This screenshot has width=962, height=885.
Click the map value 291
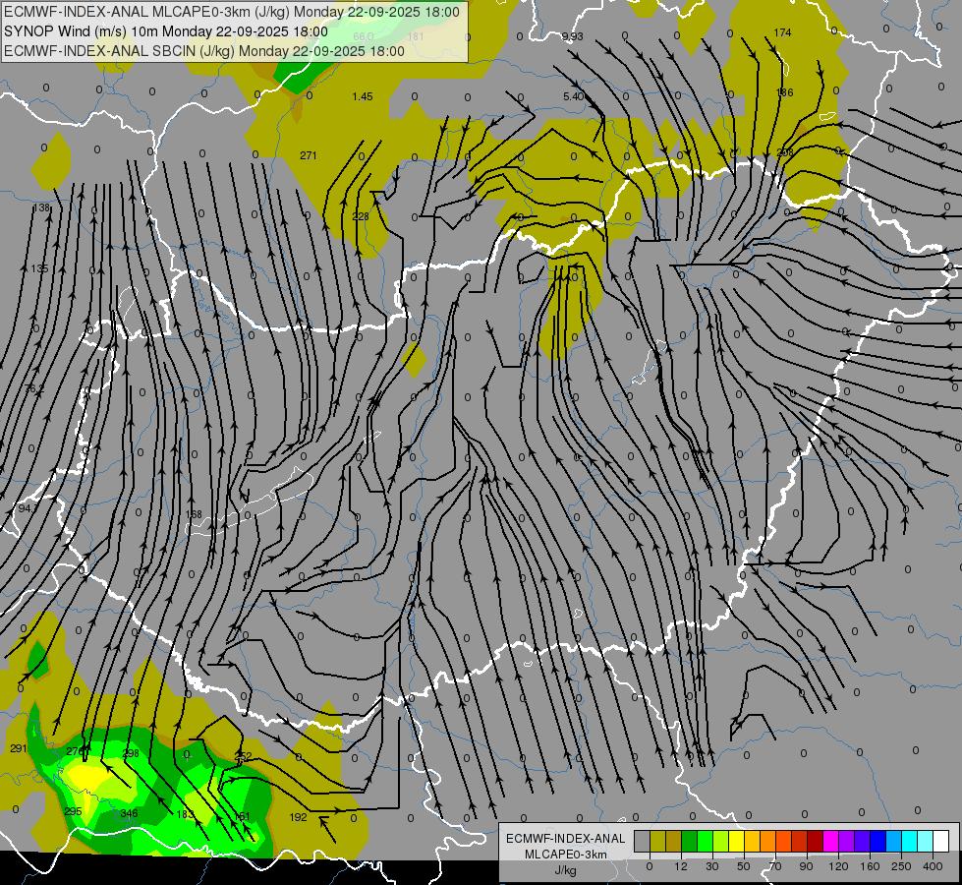pos(19,748)
